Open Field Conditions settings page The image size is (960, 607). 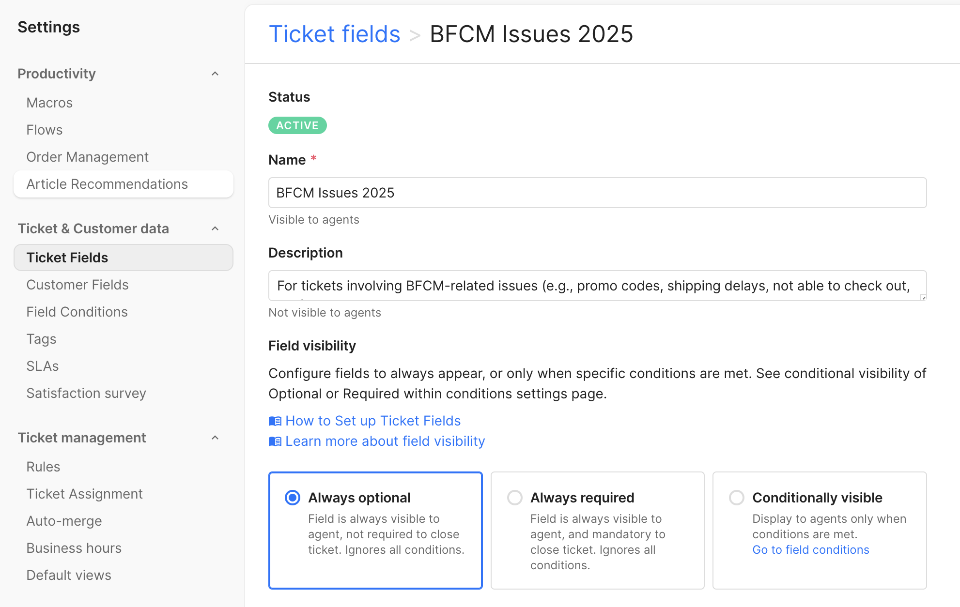tap(77, 312)
